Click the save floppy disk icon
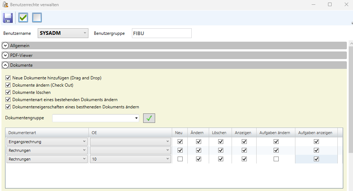The width and height of the screenshot is (353, 191). [x=8, y=18]
